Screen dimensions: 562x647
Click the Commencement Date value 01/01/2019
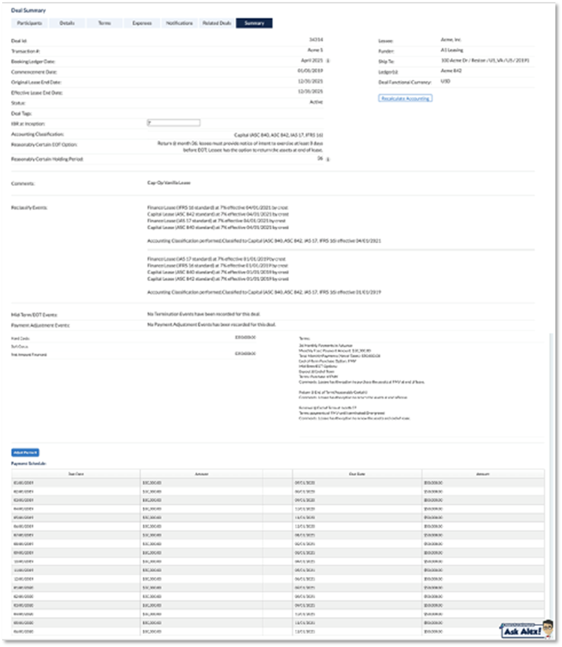pyautogui.click(x=311, y=70)
